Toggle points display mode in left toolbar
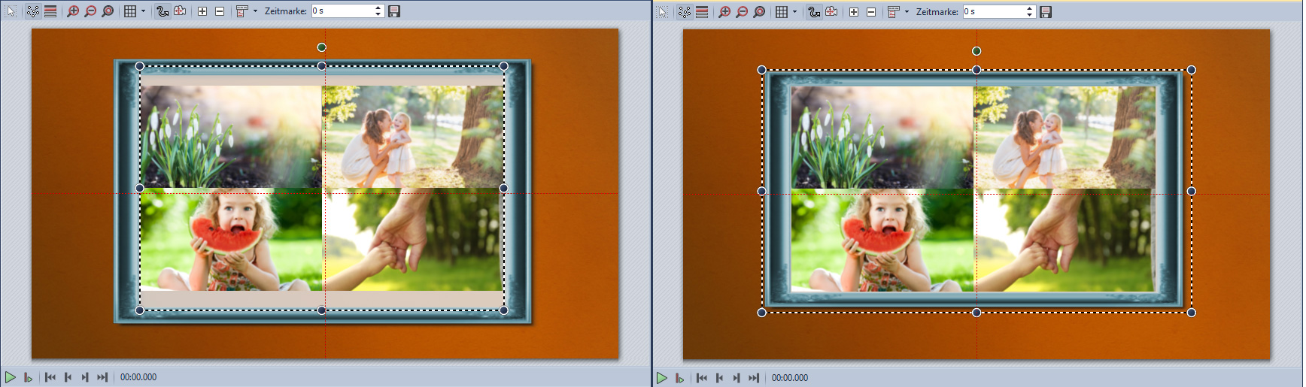The width and height of the screenshot is (1306, 387). click(33, 11)
